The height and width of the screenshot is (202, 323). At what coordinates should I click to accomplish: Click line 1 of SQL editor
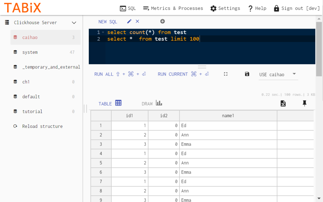[x=202, y=32]
